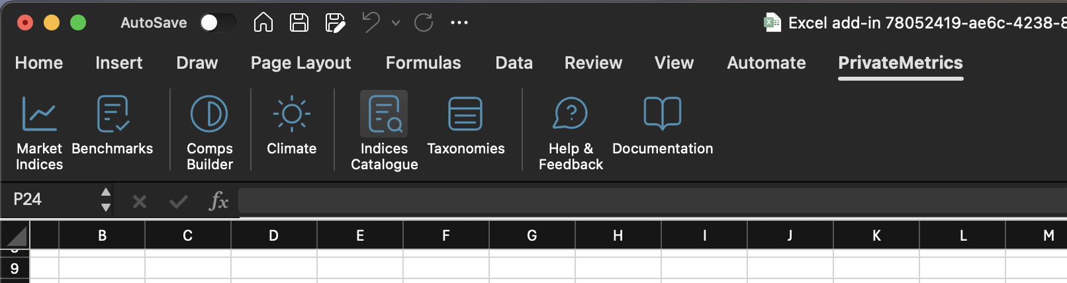
Task: Expand the undo history dropdown arrow
Action: (396, 23)
